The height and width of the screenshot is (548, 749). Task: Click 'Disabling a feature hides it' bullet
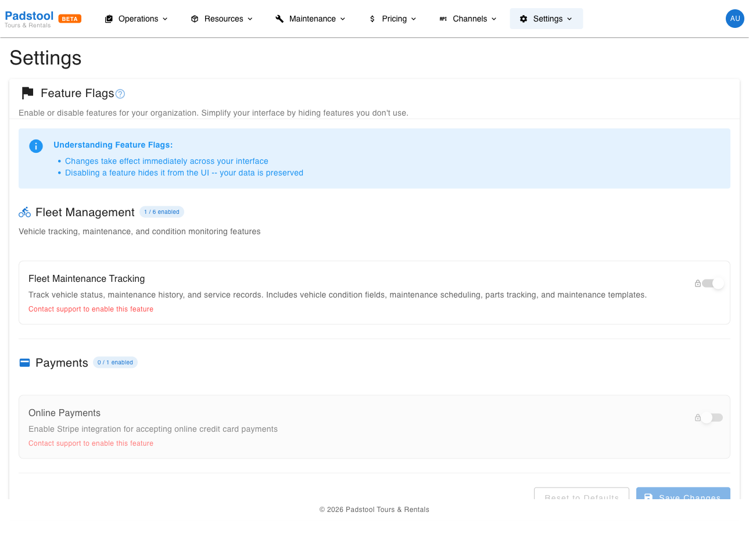click(184, 173)
